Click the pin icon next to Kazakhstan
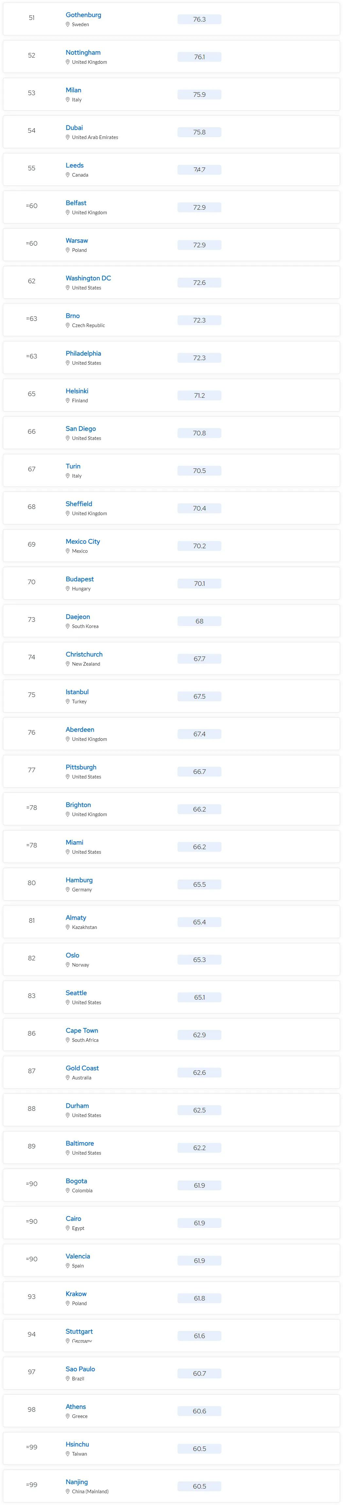 pos(68,927)
